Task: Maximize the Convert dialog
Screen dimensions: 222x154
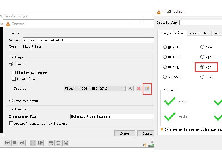Action: click(x=142, y=24)
